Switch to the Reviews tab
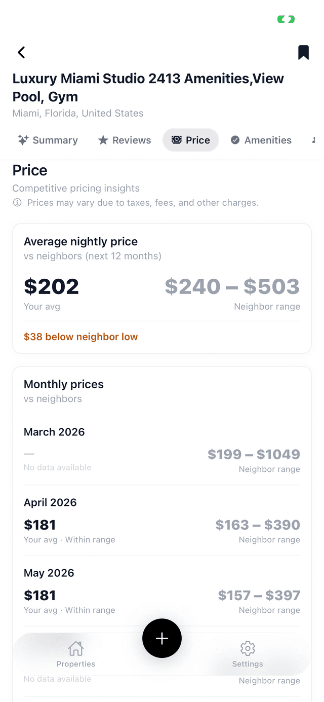 (124, 140)
